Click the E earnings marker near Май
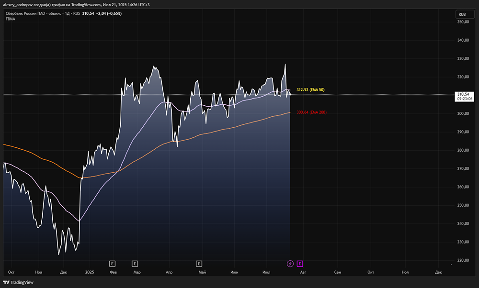479x288 pixels. pyautogui.click(x=199, y=264)
